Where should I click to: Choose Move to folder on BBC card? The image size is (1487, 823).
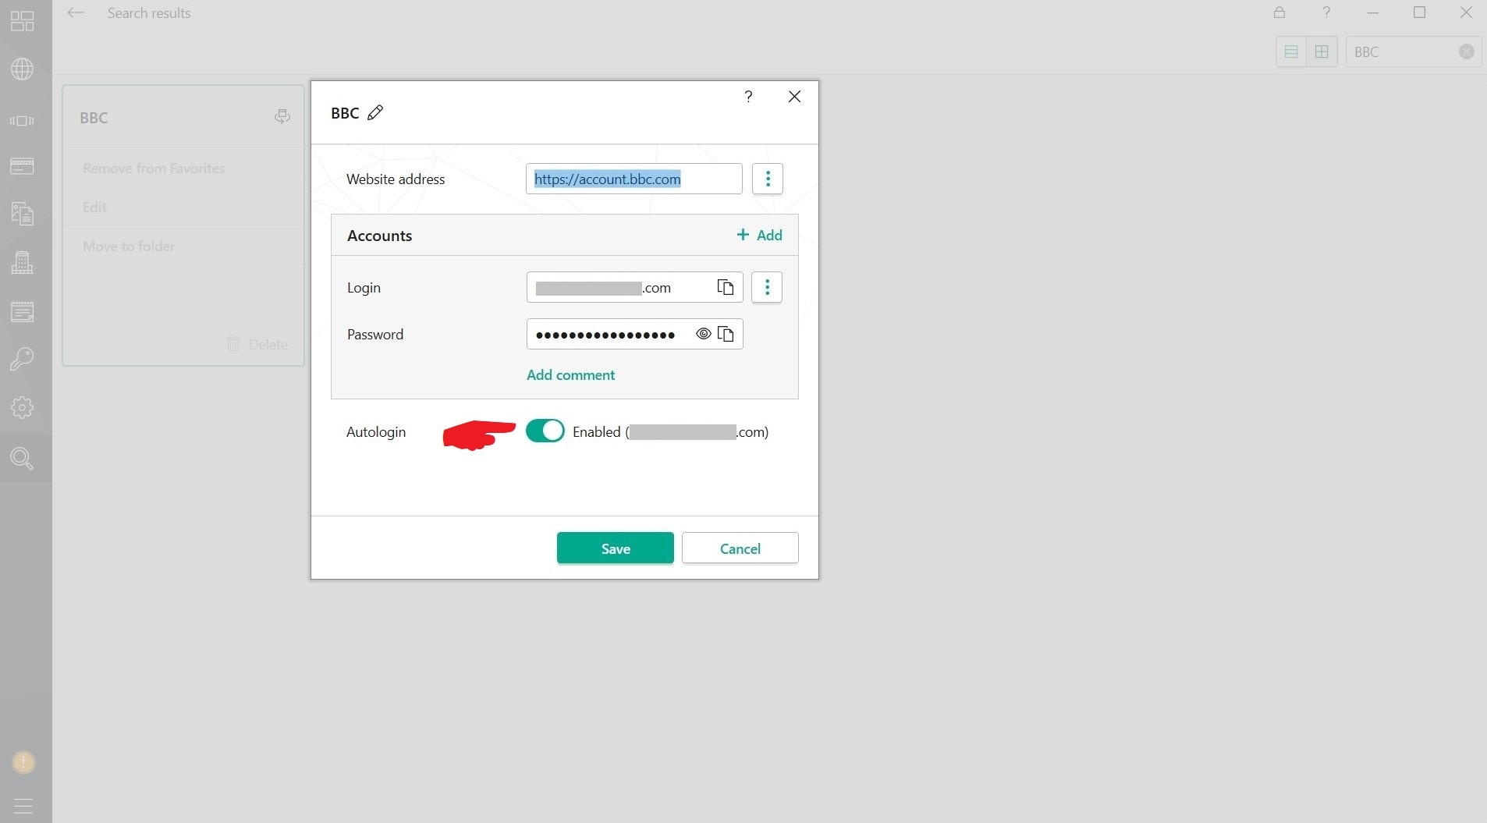(129, 246)
